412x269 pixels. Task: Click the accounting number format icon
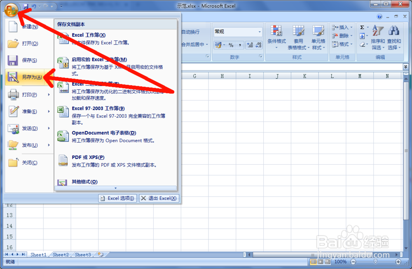pos(218,45)
